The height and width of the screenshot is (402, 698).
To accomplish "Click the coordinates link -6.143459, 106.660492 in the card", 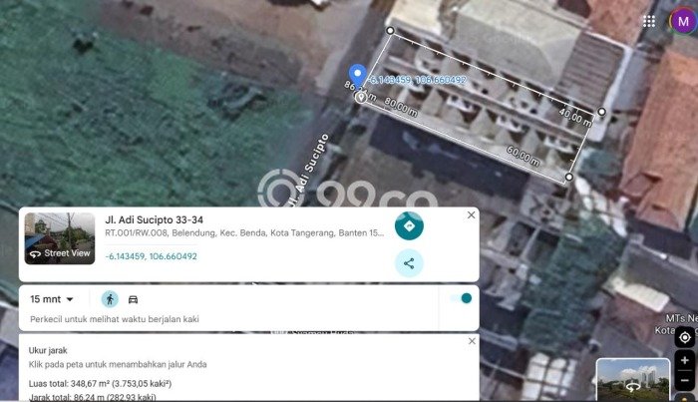I will pyautogui.click(x=151, y=256).
